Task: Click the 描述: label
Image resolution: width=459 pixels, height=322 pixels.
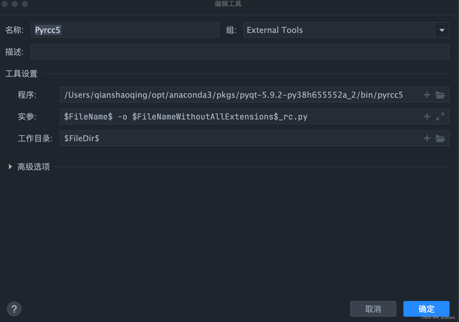Action: pyautogui.click(x=14, y=52)
